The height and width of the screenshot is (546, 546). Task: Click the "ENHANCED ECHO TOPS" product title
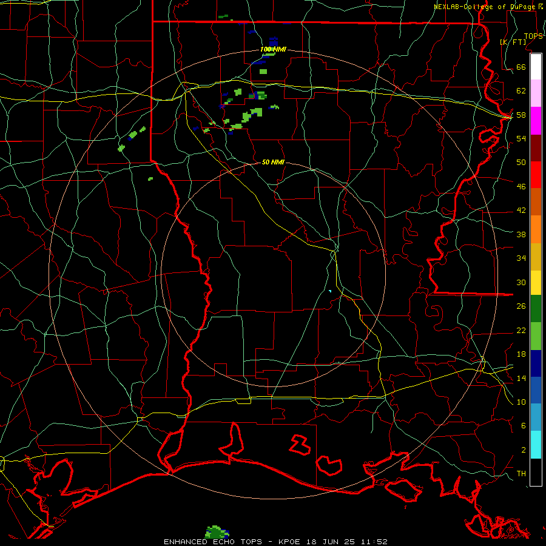click(213, 542)
